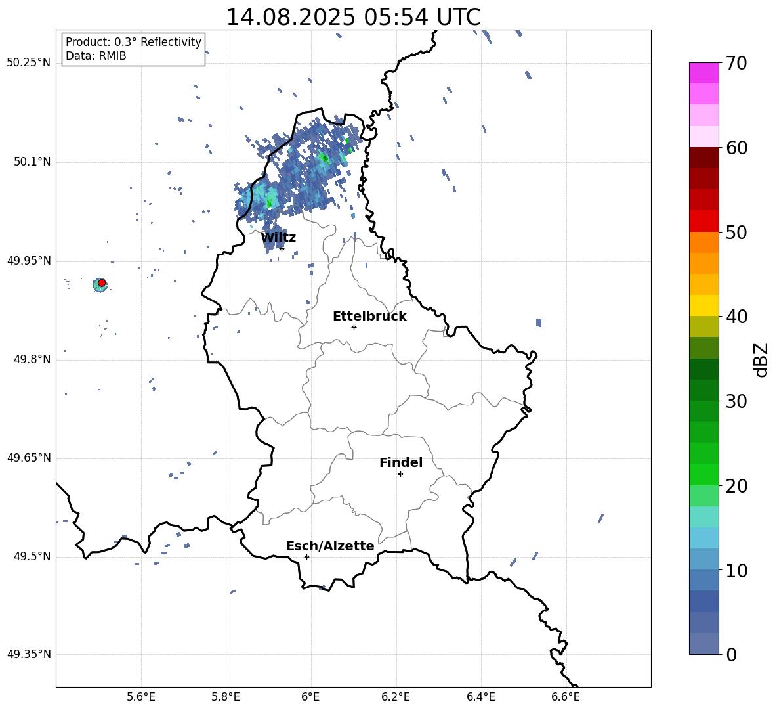The height and width of the screenshot is (710, 777).
Task: Click the 70 tick on the colorbar
Action: tap(736, 63)
